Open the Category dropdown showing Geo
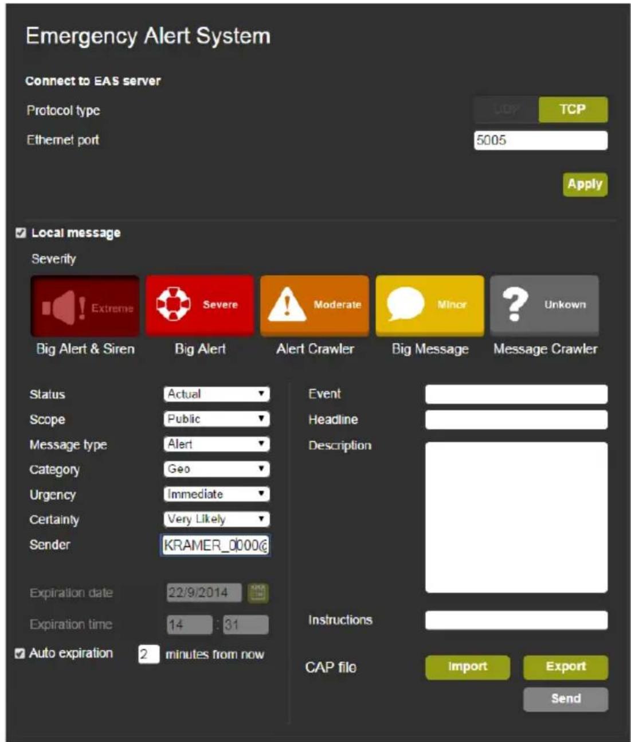Screen dimensions: 631x742 (x=216, y=469)
